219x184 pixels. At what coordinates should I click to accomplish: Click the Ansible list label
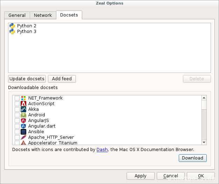(x=36, y=132)
